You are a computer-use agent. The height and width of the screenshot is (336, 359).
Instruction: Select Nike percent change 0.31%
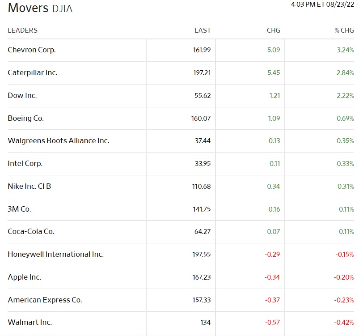[x=346, y=186]
